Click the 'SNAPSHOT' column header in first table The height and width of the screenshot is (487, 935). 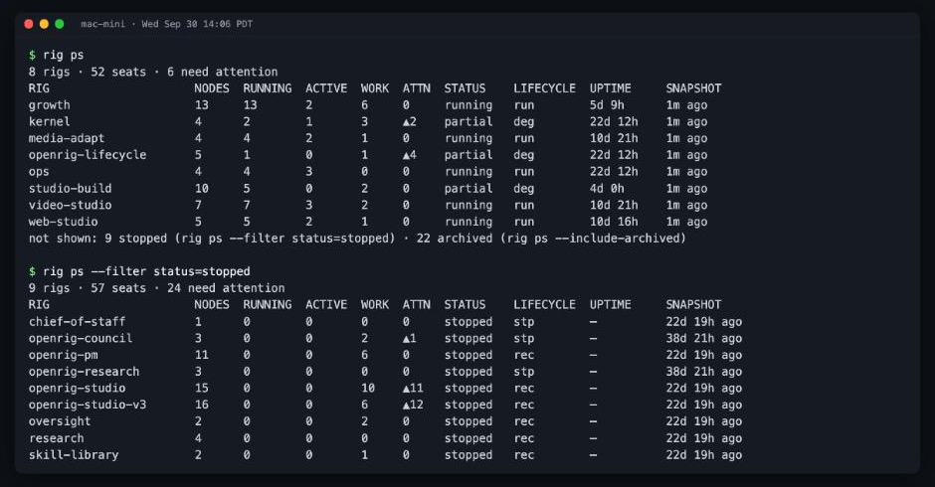[693, 88]
